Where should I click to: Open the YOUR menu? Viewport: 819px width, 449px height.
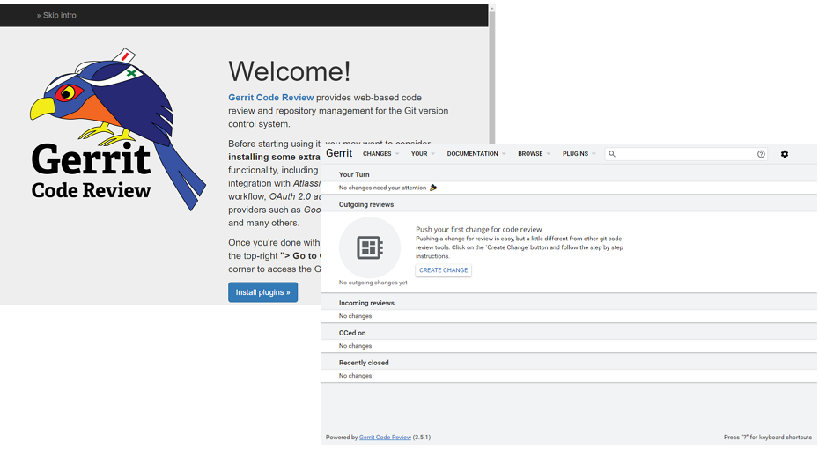pos(419,154)
